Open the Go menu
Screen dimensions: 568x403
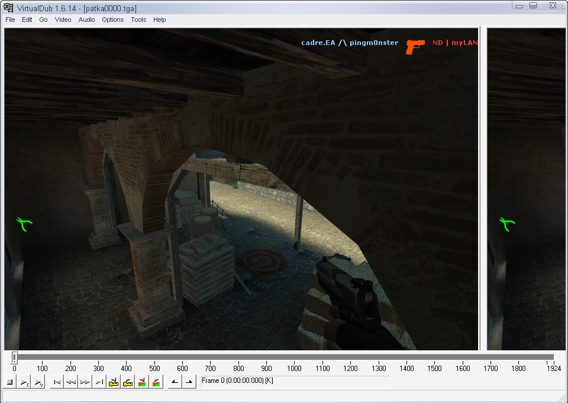click(x=43, y=20)
